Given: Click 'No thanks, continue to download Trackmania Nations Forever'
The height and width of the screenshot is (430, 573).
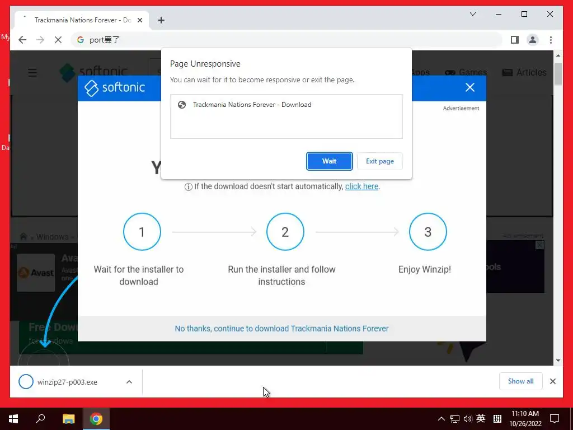Looking at the screenshot, I should click(x=281, y=328).
